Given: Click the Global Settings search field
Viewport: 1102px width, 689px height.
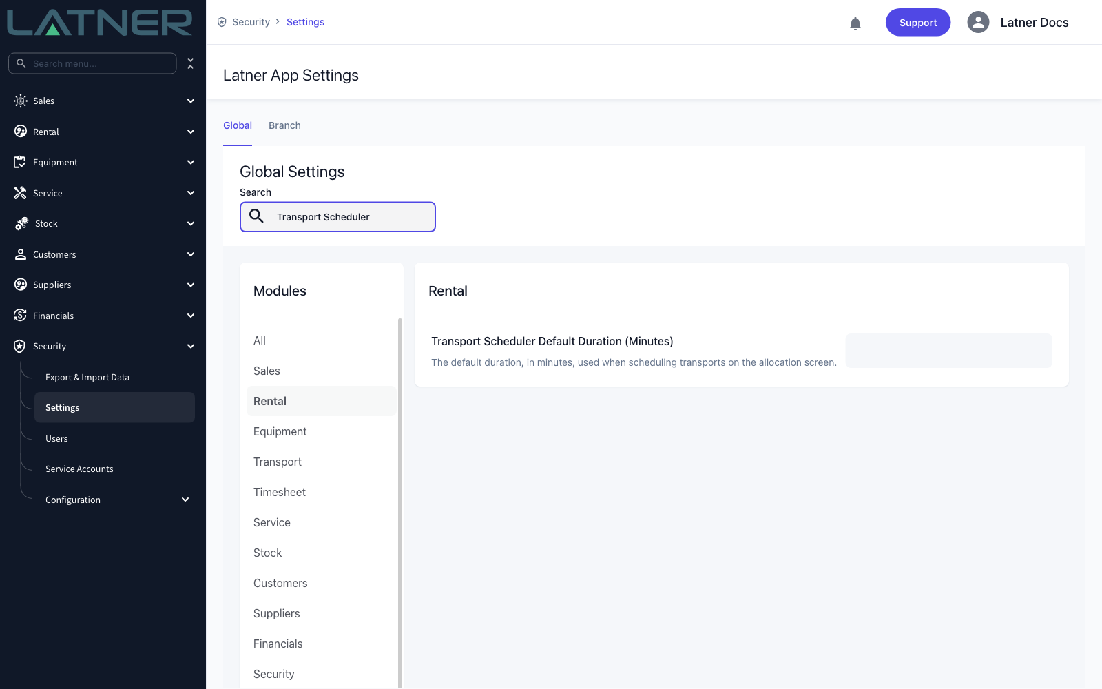Looking at the screenshot, I should click(x=337, y=216).
